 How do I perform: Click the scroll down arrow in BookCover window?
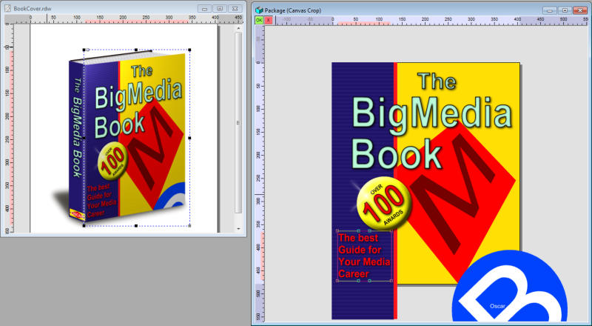[x=238, y=228]
